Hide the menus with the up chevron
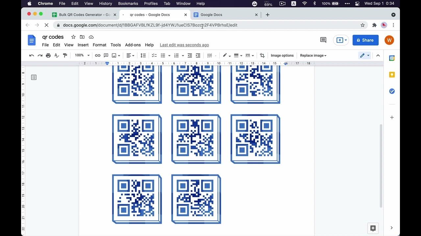Viewport: 421px width, 236px height. click(378, 55)
